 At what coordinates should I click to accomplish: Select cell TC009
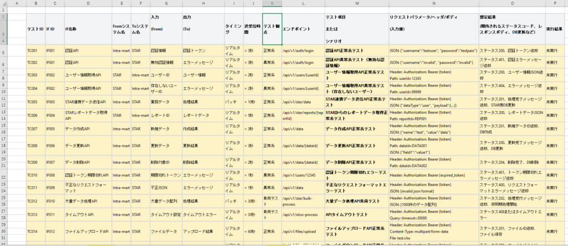pos(36,162)
